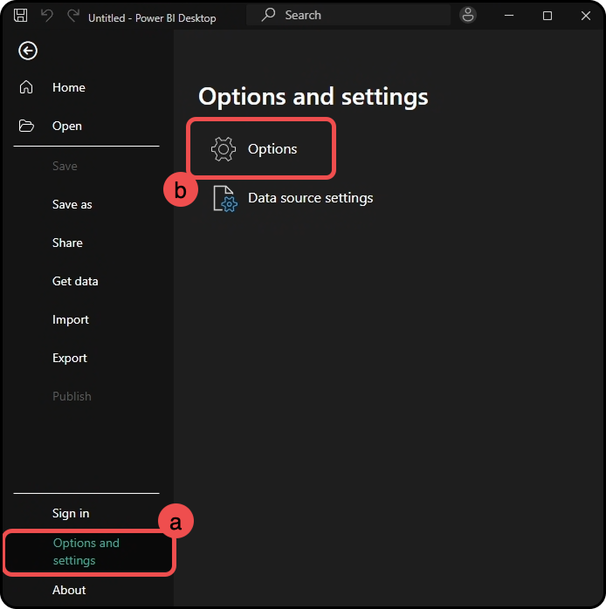The width and height of the screenshot is (606, 609).
Task: Click the Data source settings document icon
Action: point(225,198)
